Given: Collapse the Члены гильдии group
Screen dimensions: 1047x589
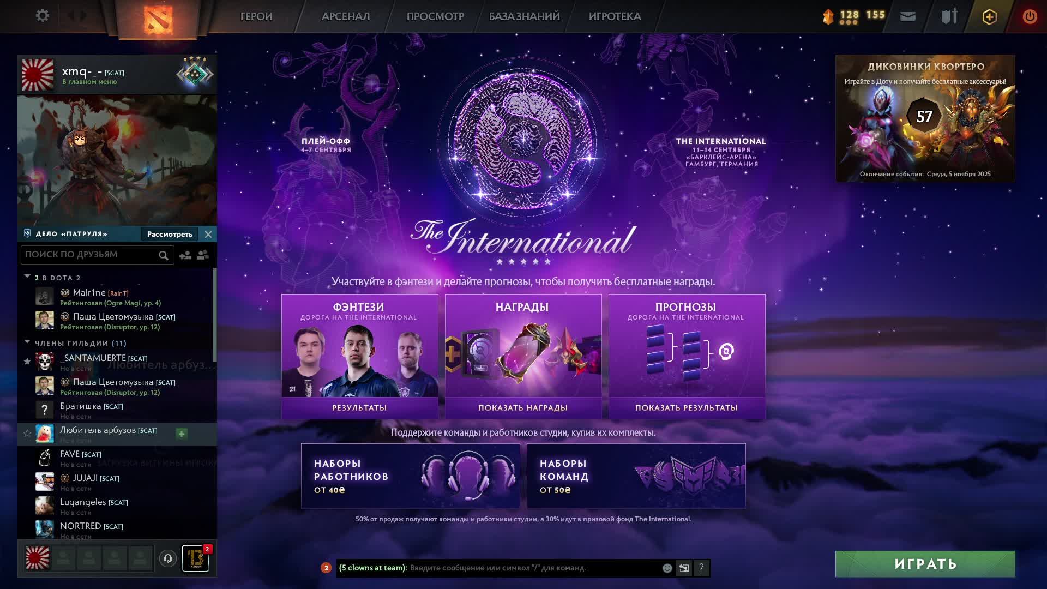Looking at the screenshot, I should [27, 342].
